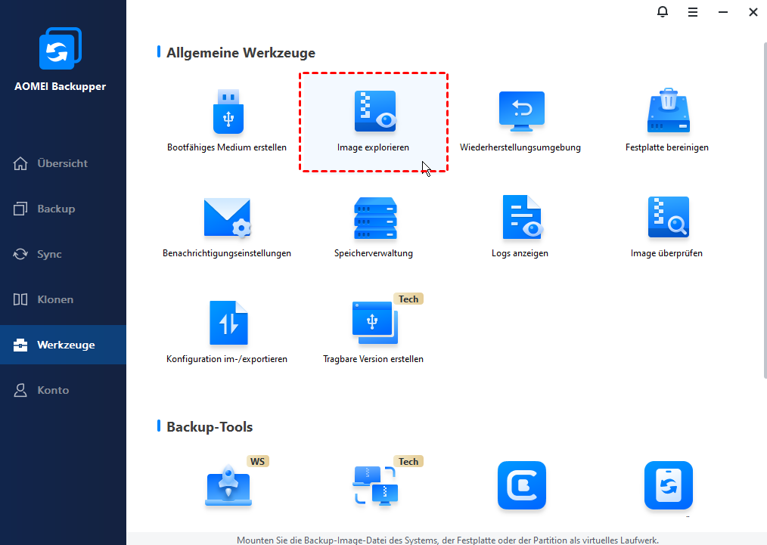
Task: Click the vertical scrollbar on the right
Action: point(765,210)
